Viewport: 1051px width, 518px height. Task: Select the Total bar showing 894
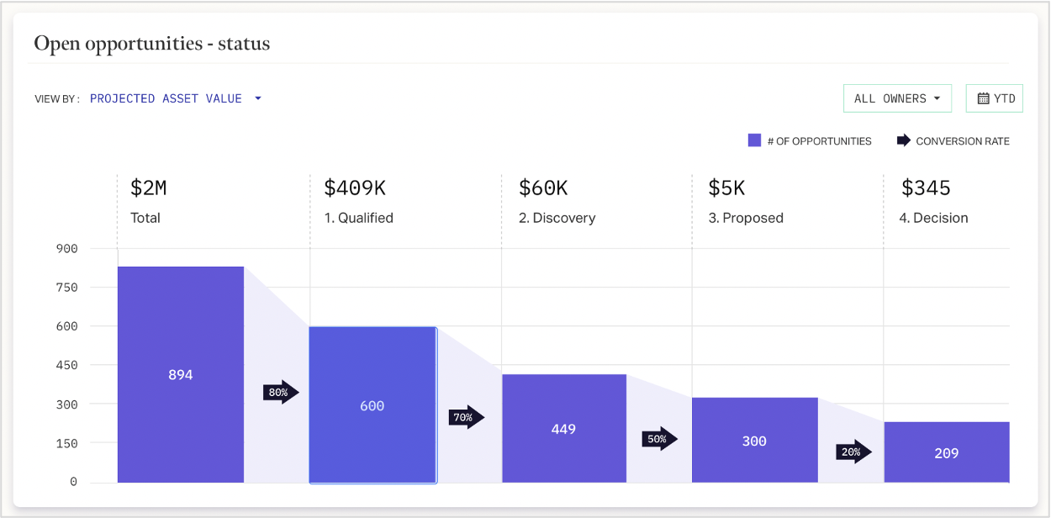181,375
